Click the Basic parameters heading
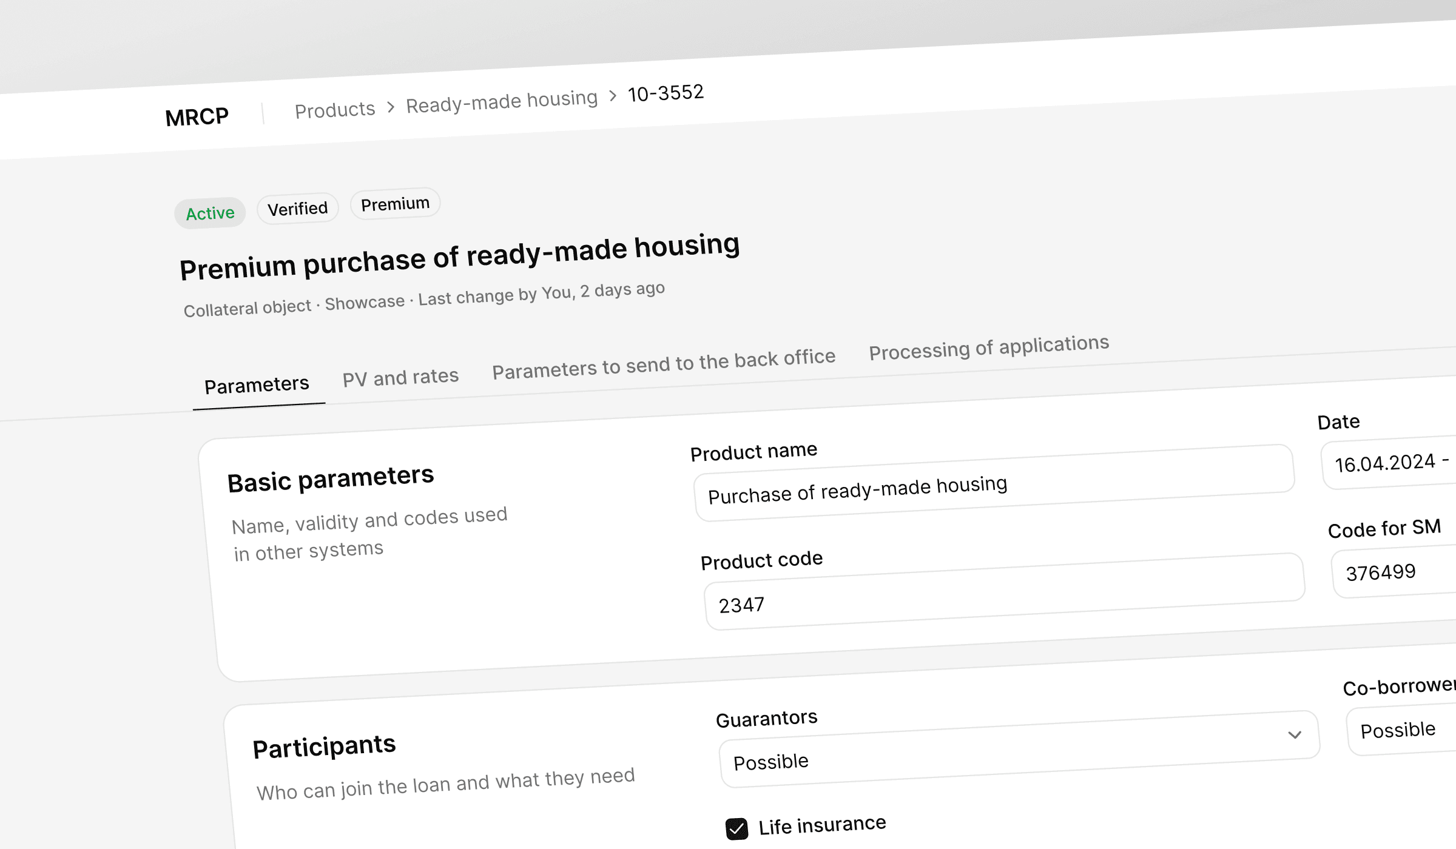 (331, 478)
